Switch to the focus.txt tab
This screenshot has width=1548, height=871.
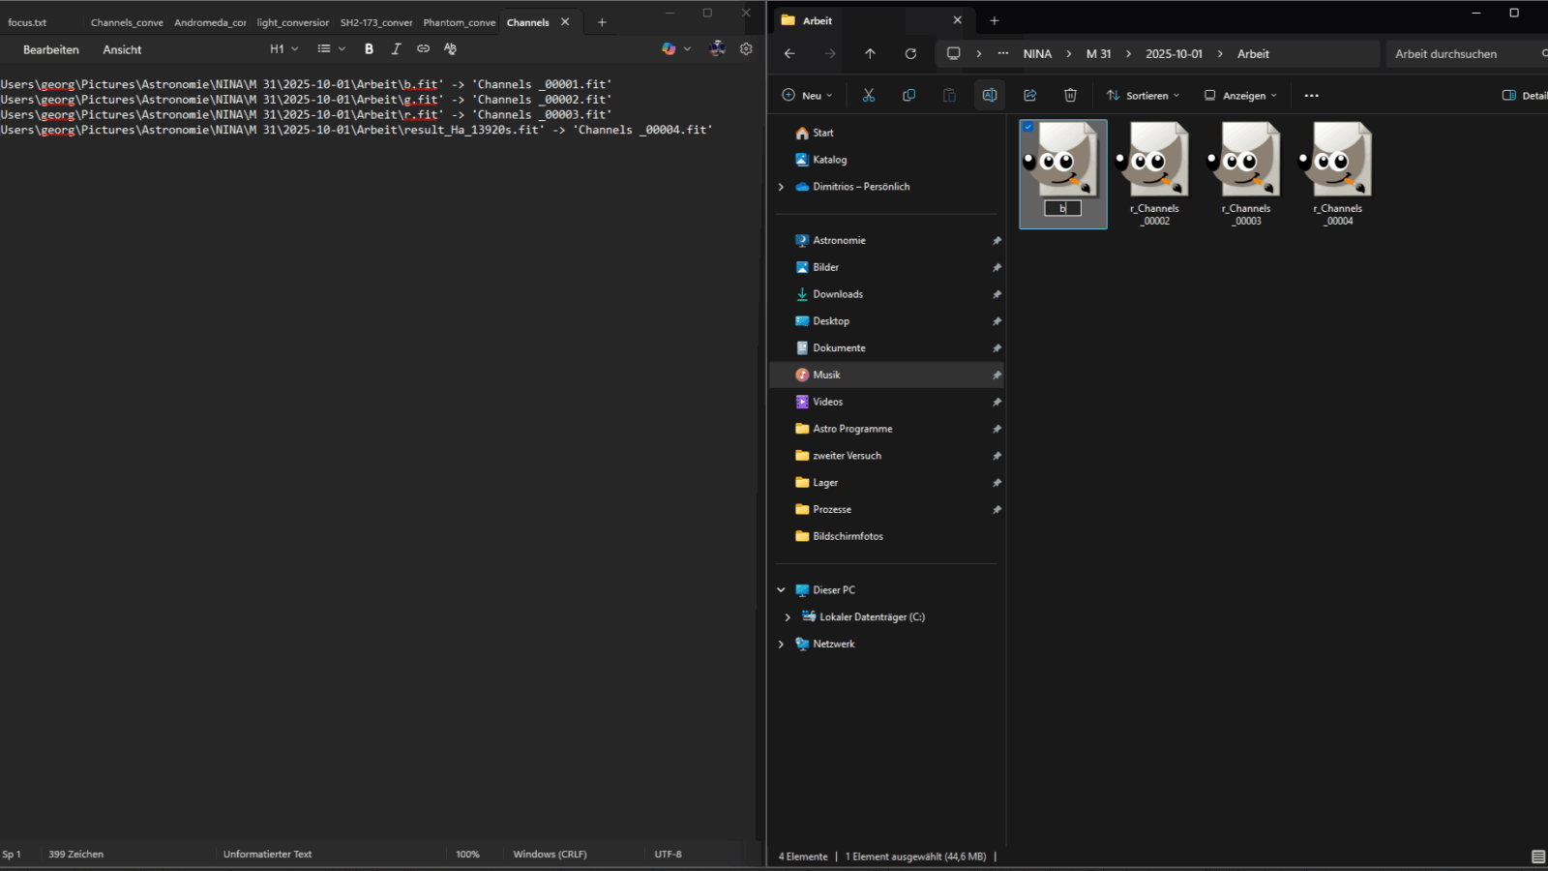tap(27, 22)
